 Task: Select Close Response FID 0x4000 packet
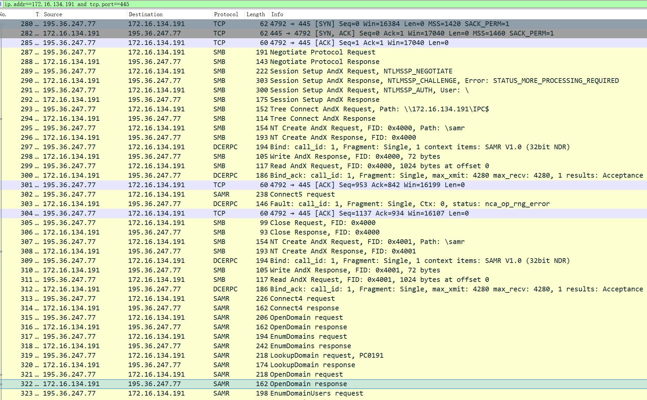point(323,232)
